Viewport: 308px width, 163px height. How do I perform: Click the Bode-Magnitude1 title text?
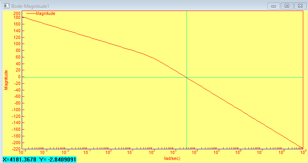click(x=30, y=6)
